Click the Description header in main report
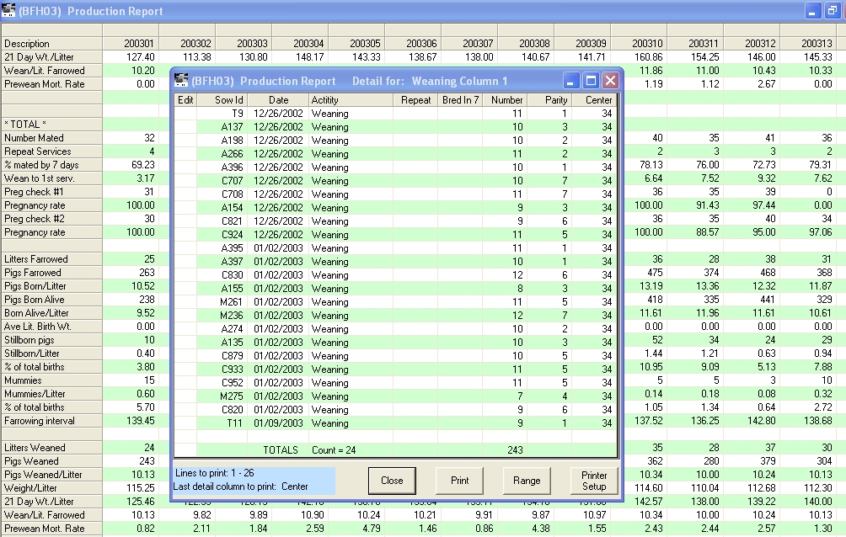This screenshot has height=537, width=846. [51, 43]
